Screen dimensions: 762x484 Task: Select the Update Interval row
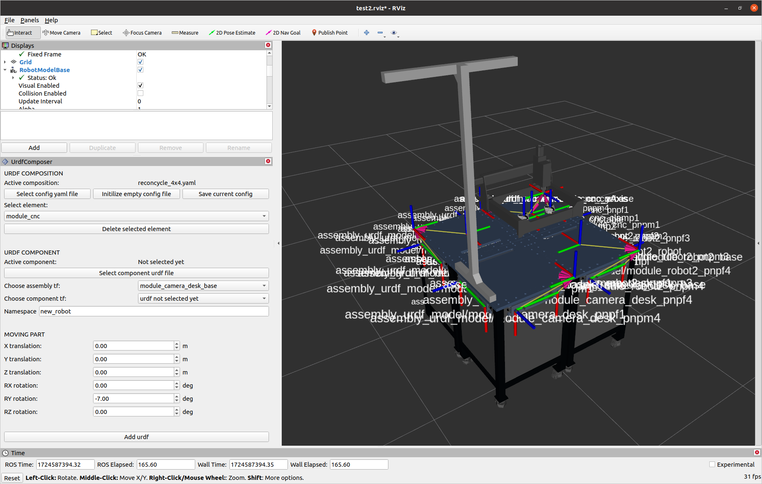pos(134,101)
